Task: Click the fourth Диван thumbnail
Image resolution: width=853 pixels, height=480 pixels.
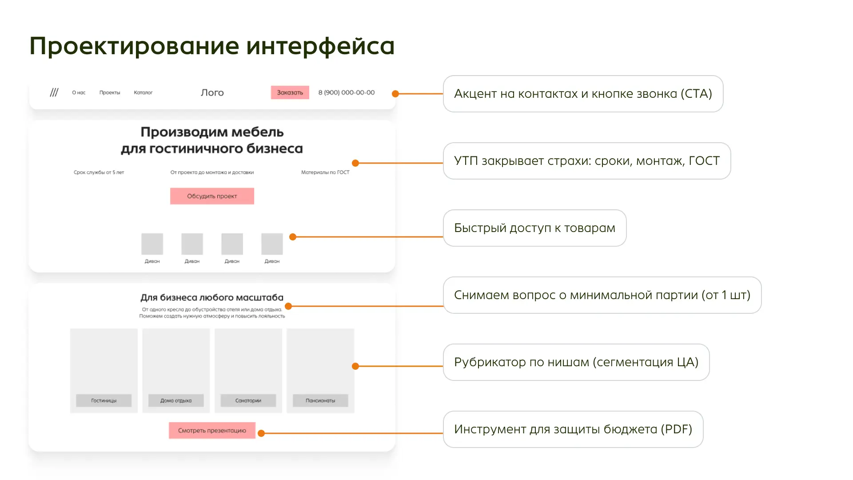Action: tap(271, 243)
